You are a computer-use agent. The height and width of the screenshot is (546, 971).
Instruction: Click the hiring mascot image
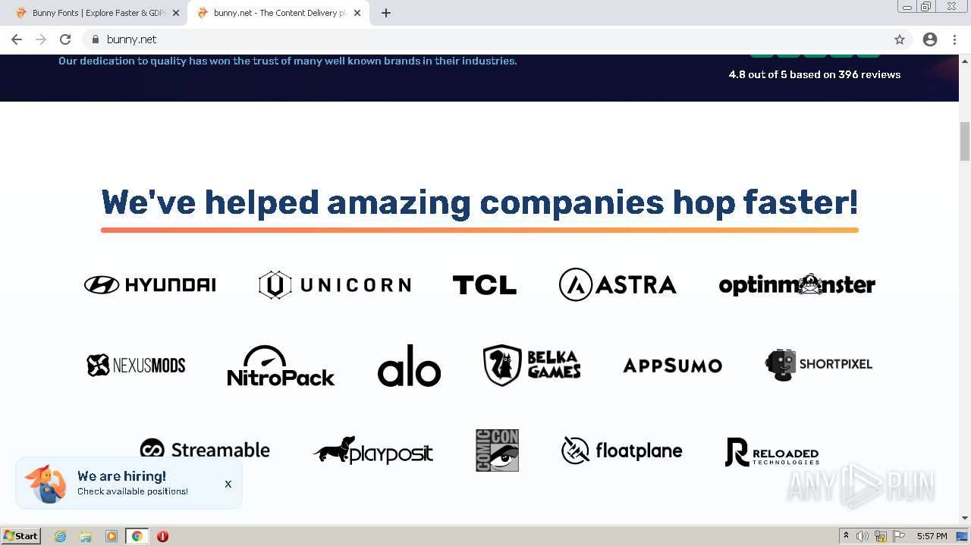(46, 484)
